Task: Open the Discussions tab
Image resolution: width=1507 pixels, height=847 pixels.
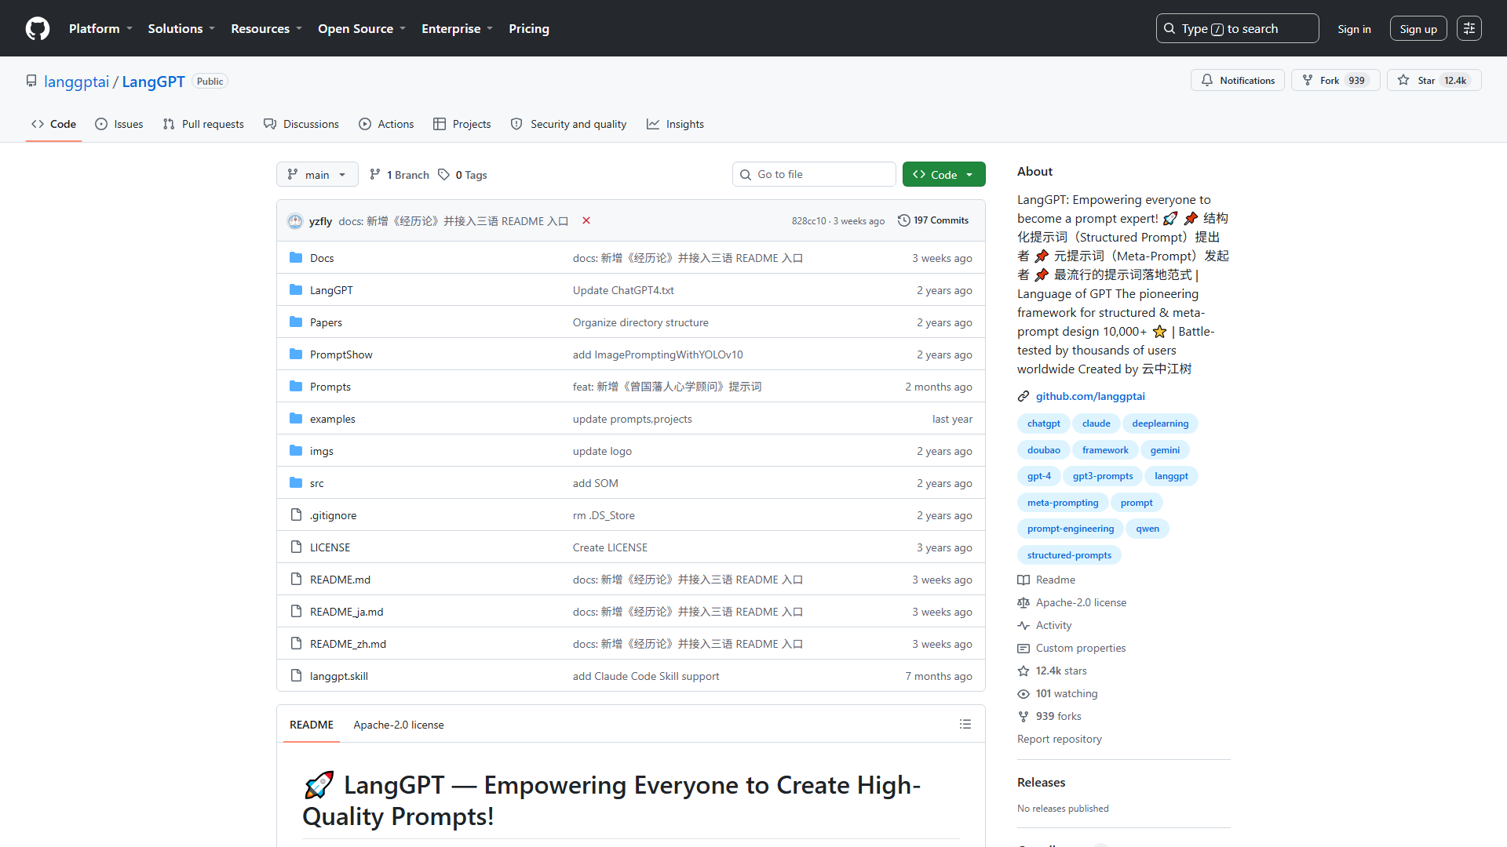Action: (301, 124)
